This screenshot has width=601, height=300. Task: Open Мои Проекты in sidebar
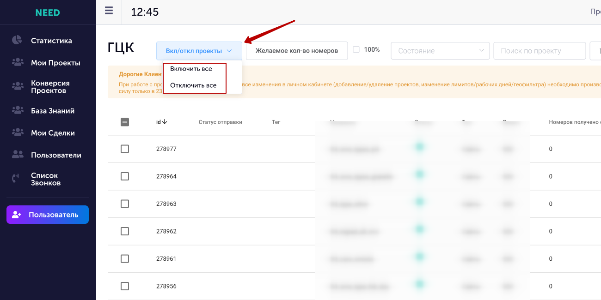(55, 63)
